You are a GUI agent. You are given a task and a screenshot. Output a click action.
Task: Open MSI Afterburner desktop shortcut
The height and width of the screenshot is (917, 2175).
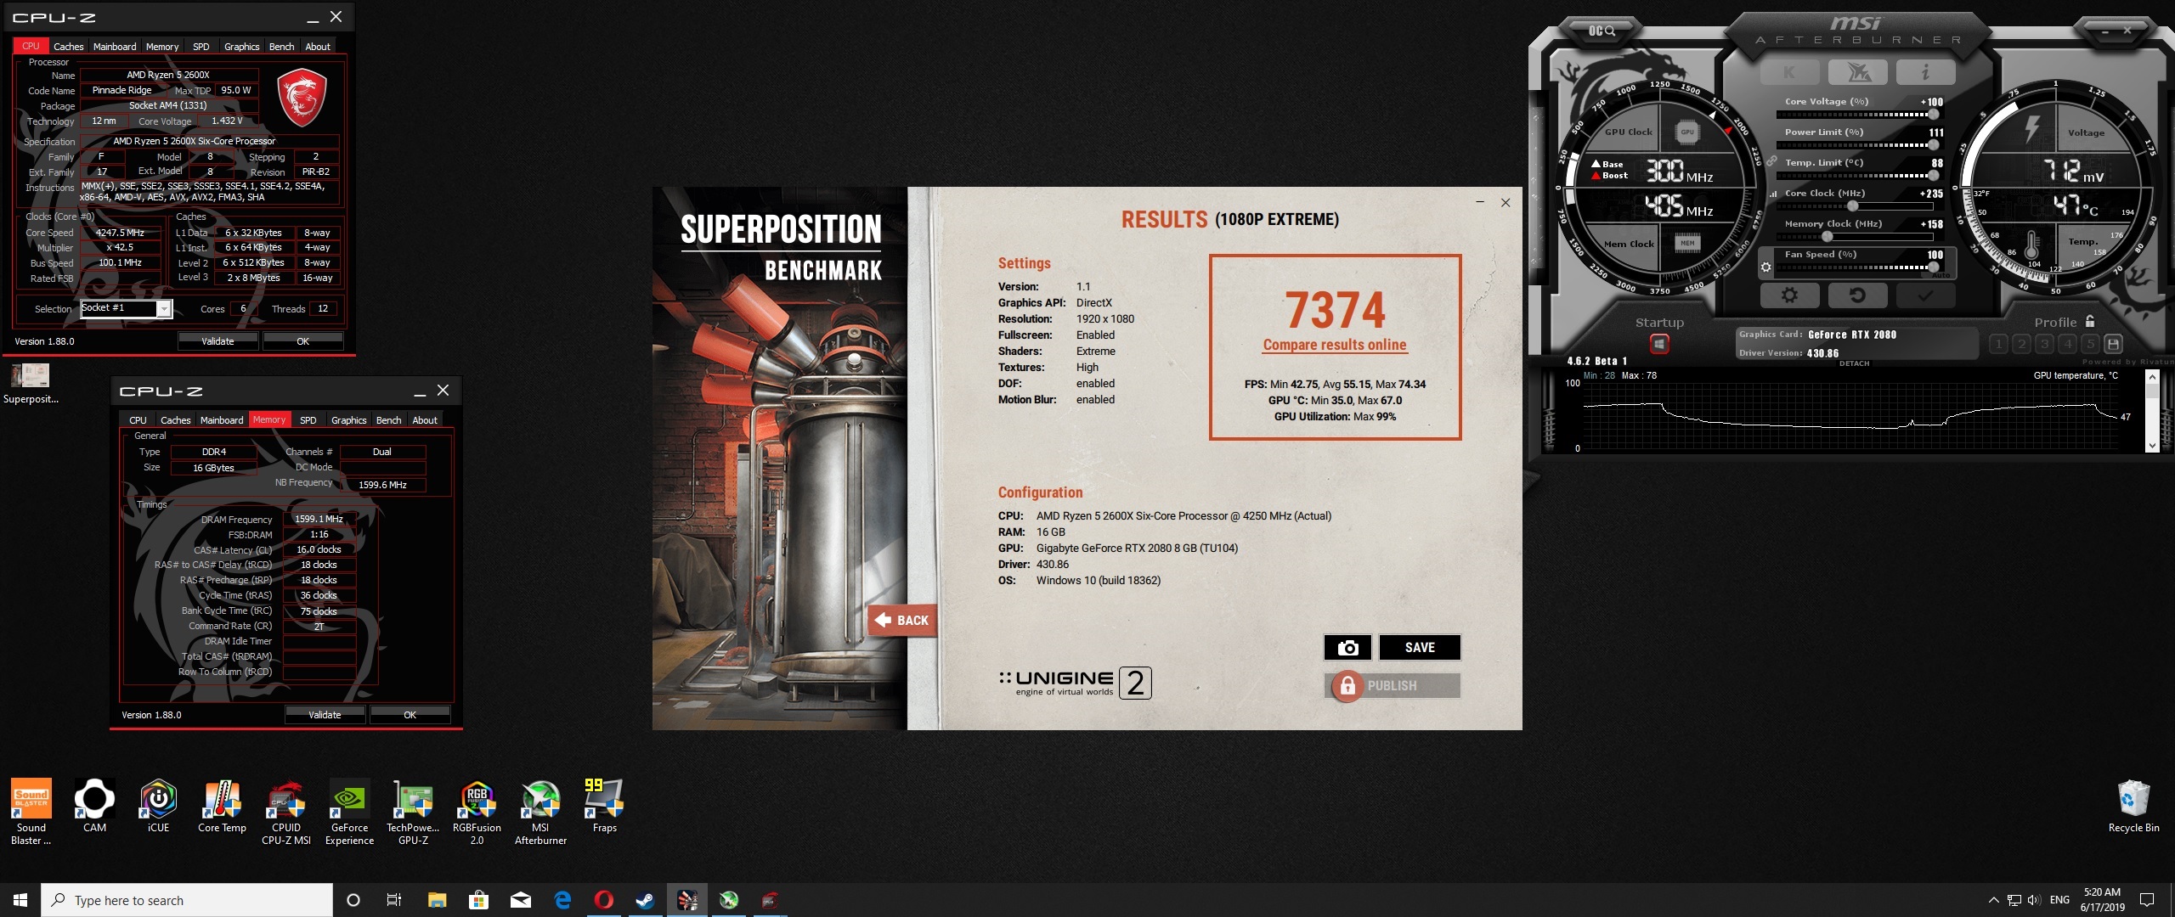[540, 812]
